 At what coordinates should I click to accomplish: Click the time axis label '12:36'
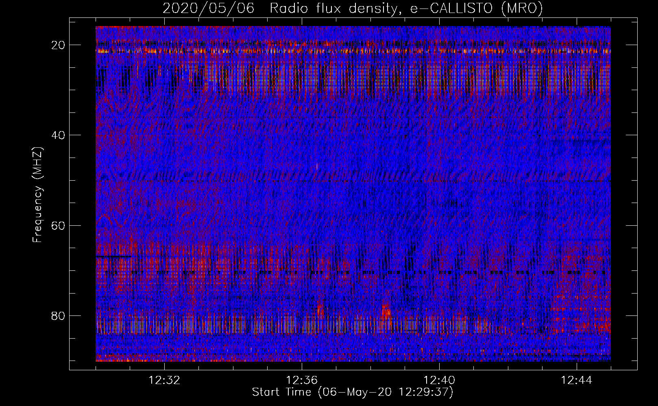tap(302, 380)
